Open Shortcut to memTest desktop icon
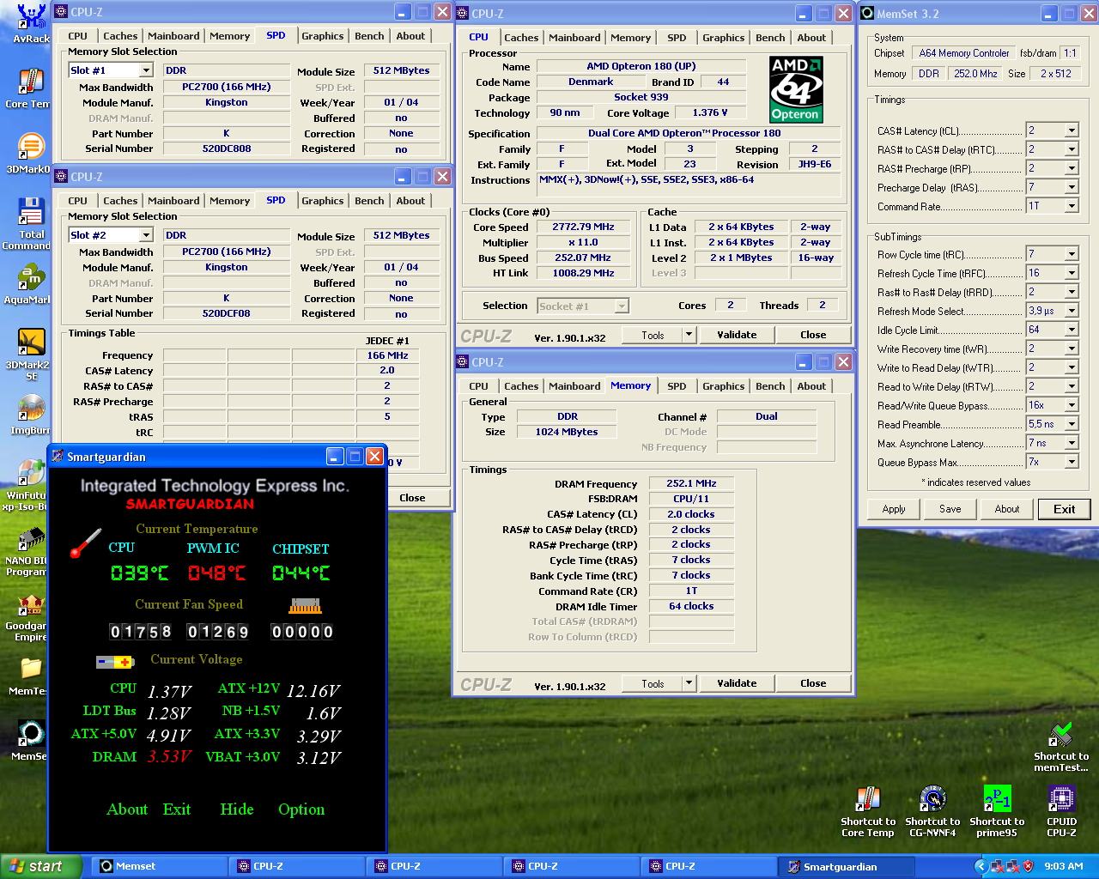Image resolution: width=1099 pixels, height=879 pixels. tap(1061, 747)
